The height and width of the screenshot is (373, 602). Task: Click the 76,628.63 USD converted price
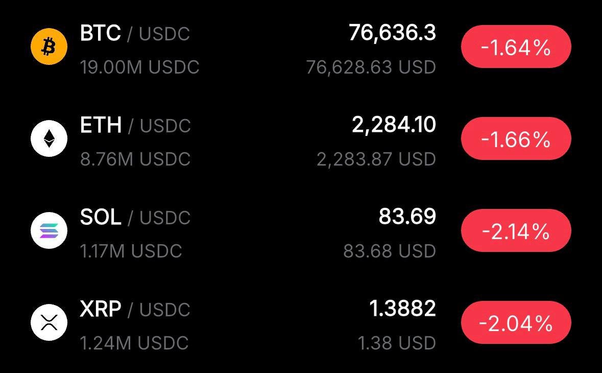[371, 67]
